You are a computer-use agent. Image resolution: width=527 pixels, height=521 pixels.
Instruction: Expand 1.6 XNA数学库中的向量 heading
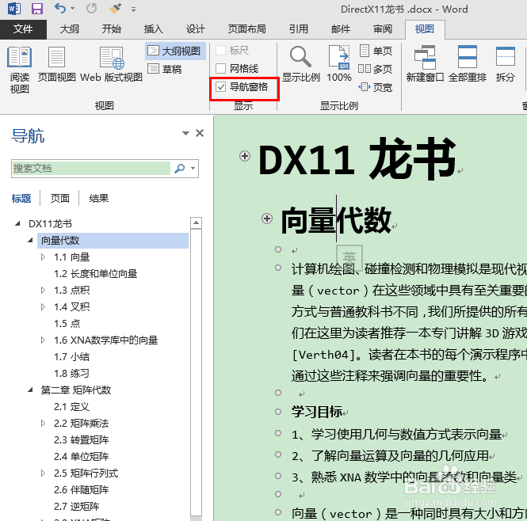pos(43,340)
